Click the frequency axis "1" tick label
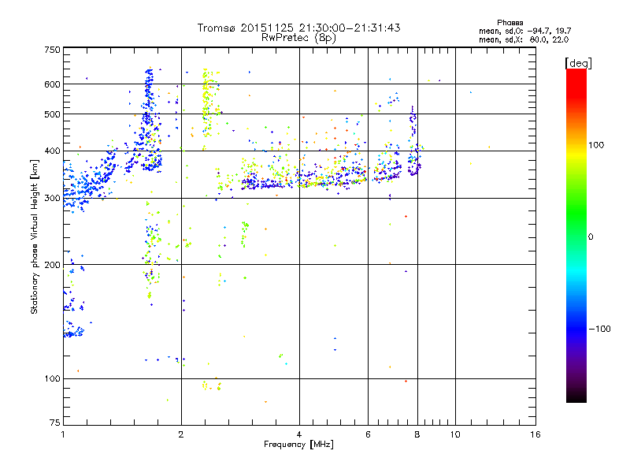 [63, 434]
